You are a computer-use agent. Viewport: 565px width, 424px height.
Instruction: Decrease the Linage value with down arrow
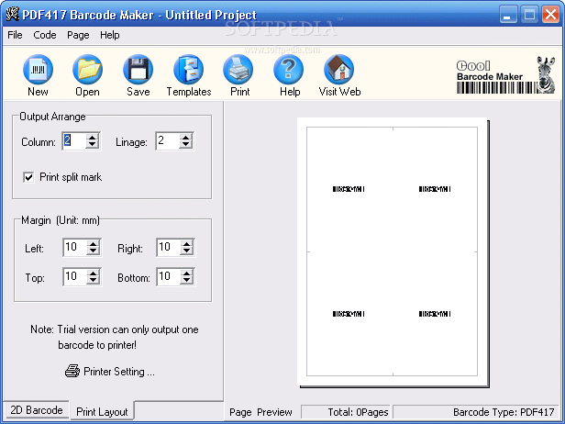(186, 145)
